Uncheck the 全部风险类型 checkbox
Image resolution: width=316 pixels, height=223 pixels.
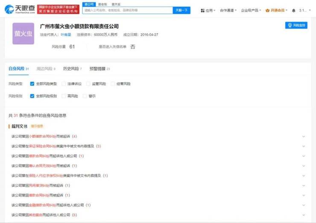32,84
